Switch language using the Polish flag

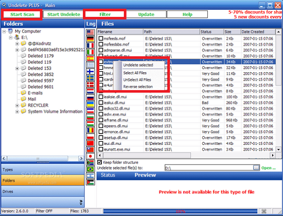tap(90, 137)
